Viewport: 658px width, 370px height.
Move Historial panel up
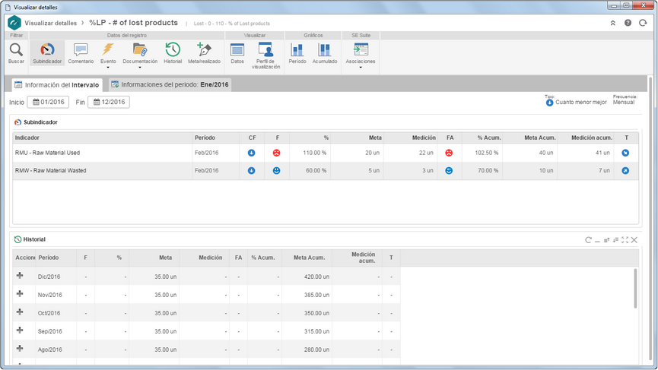point(606,240)
